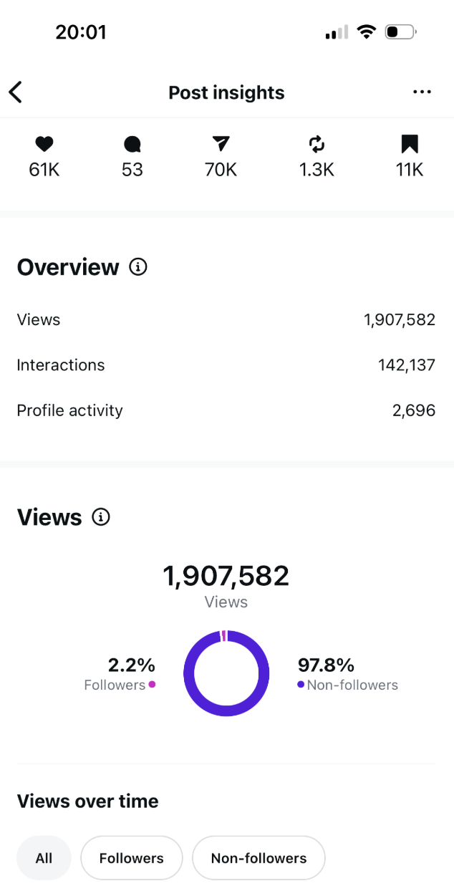454x891 pixels.
Task: Tap the 2.2% Followers legend
Action: [x=120, y=675]
